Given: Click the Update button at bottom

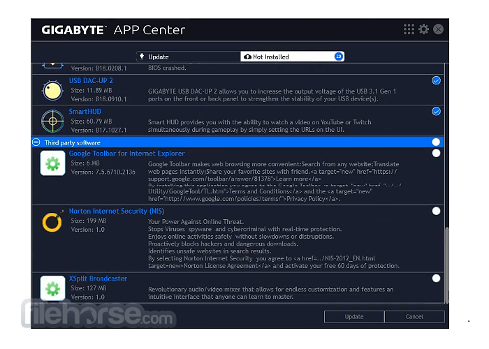Looking at the screenshot, I should point(354,317).
